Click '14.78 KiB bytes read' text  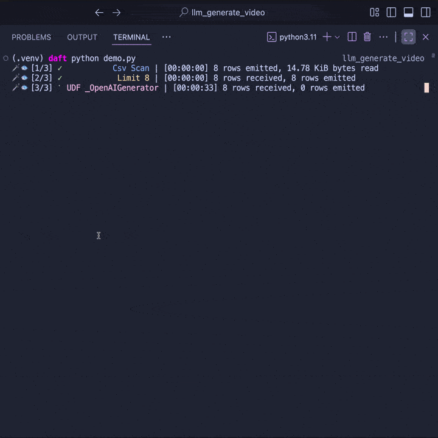click(x=333, y=68)
